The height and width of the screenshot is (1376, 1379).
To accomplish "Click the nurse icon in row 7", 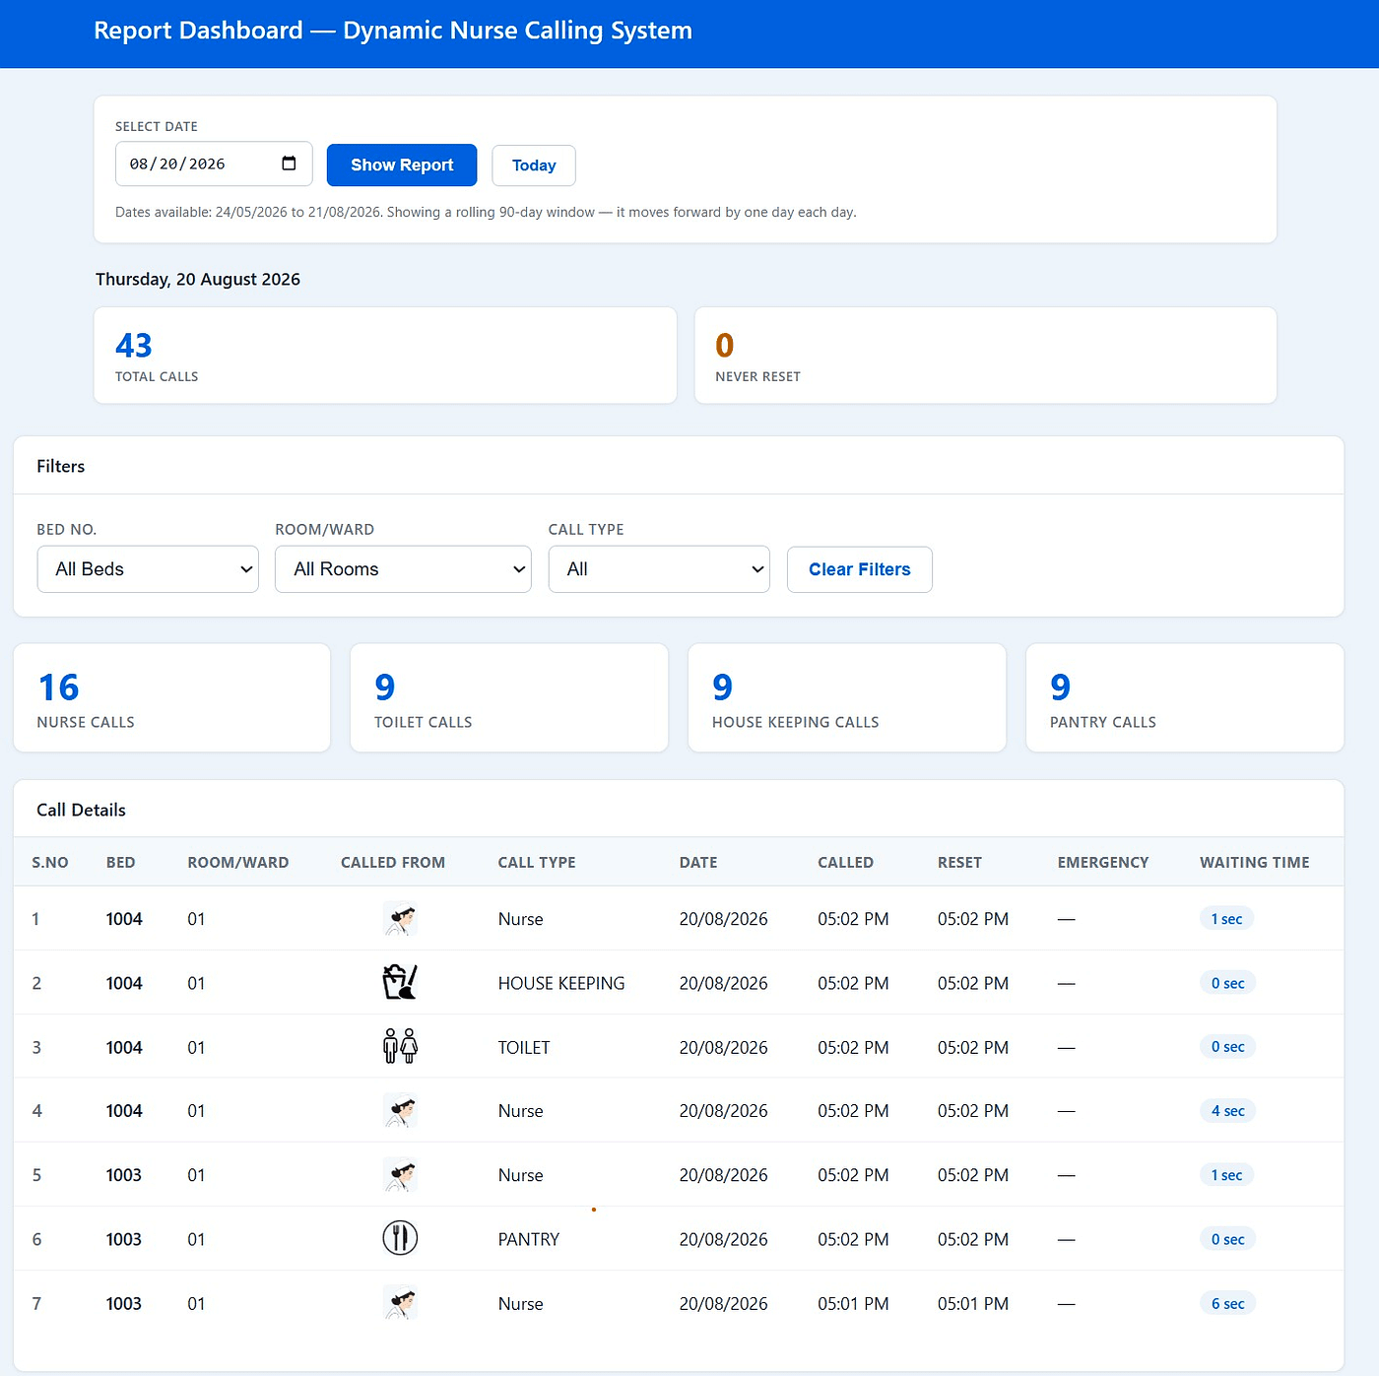I will point(400,1303).
